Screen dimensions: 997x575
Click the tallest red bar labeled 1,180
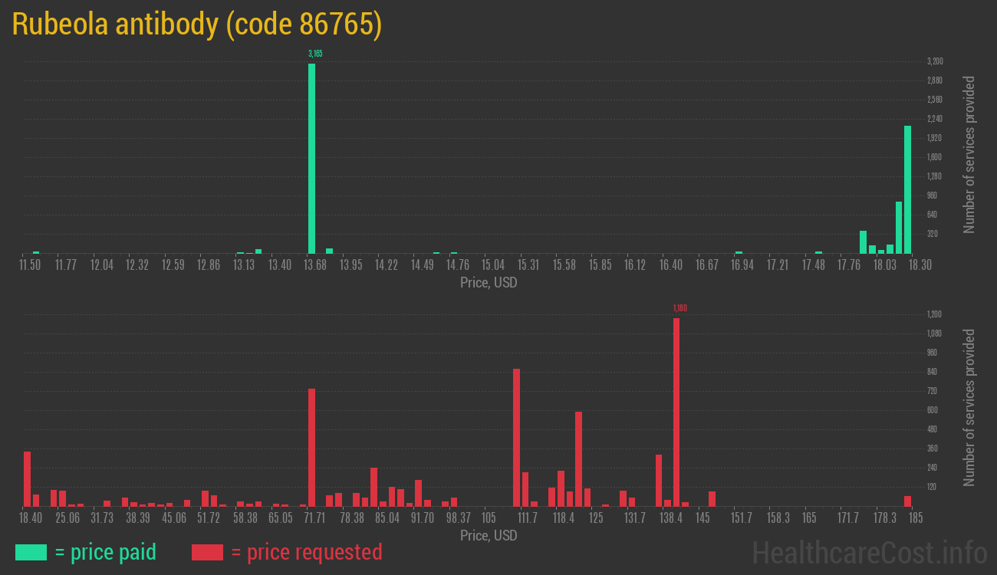[676, 412]
